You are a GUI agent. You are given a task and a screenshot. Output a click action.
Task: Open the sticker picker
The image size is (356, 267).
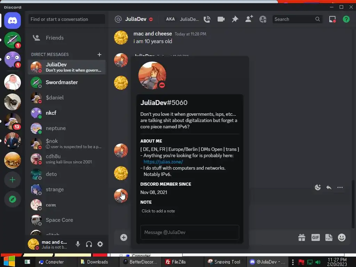coord(329,237)
